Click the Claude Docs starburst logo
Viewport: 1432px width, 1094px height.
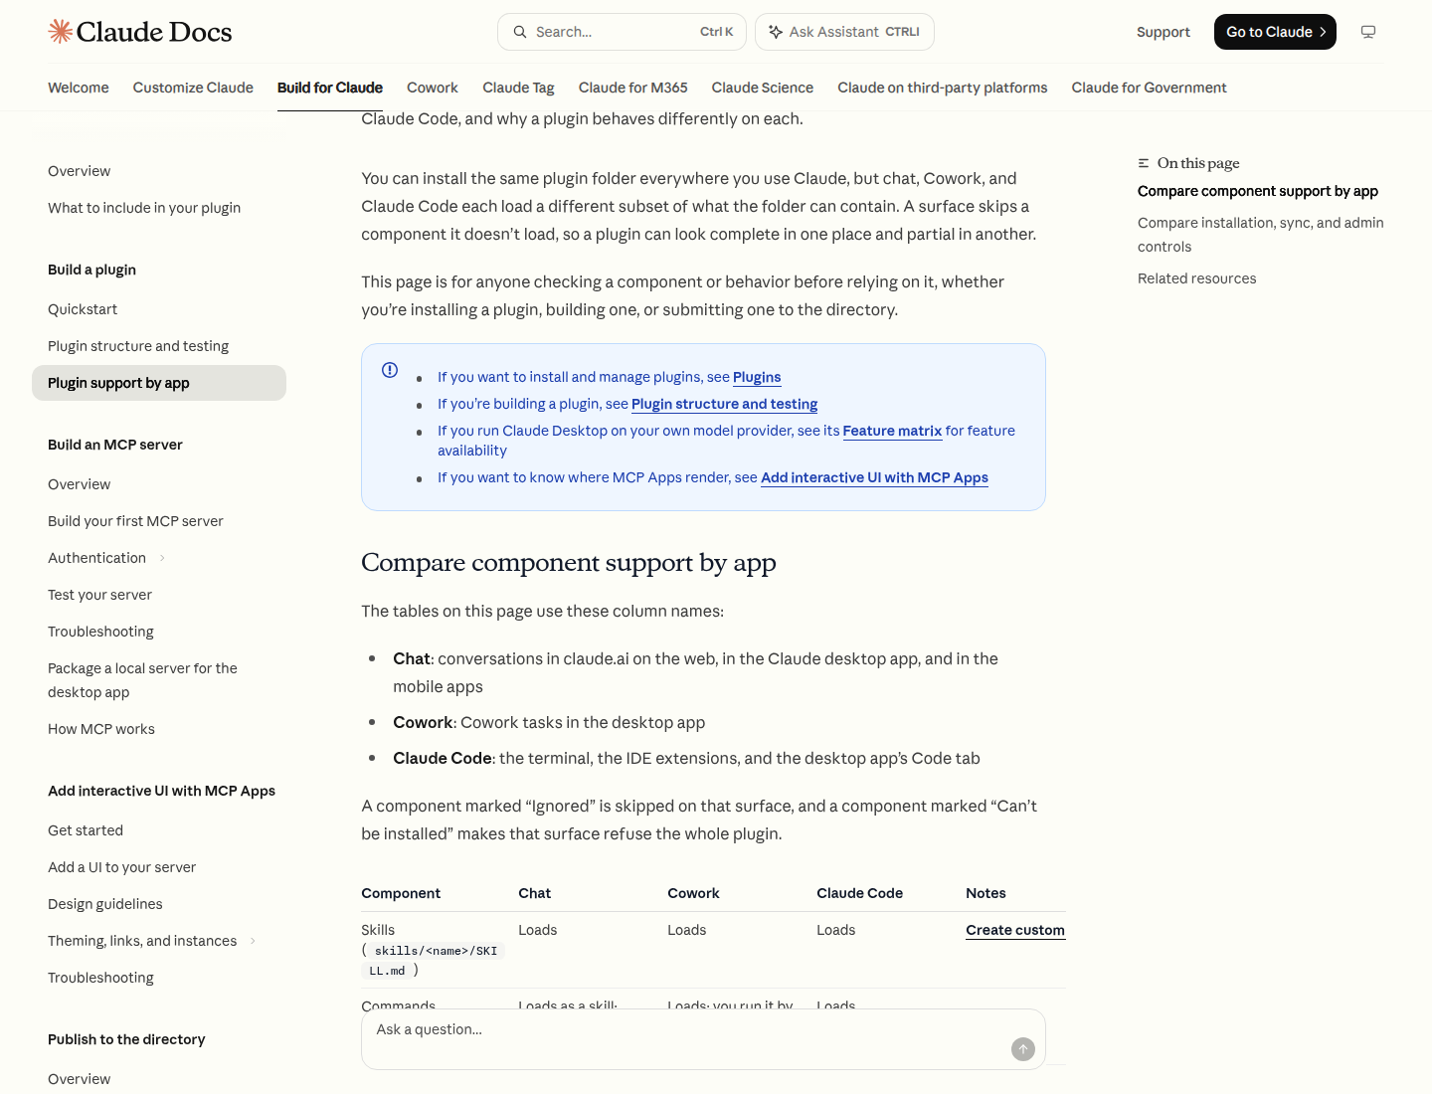(60, 32)
